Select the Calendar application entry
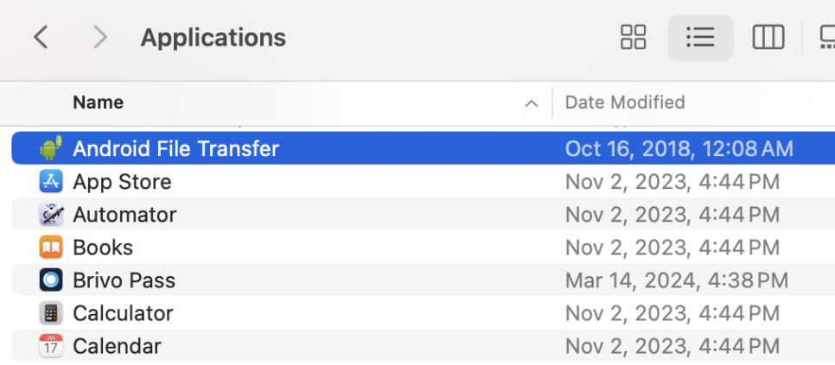This screenshot has height=365, width=835. coord(424,346)
